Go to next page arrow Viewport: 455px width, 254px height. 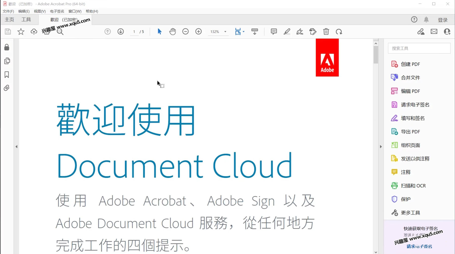click(x=121, y=32)
